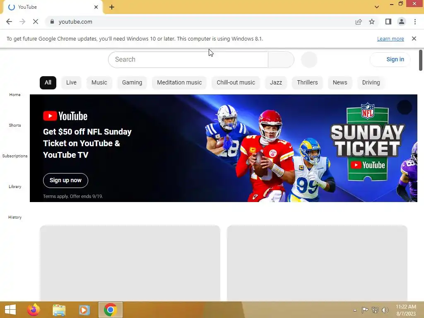Viewport: 424px width, 318px height.
Task: Filter videos by Music
Action: (x=99, y=83)
